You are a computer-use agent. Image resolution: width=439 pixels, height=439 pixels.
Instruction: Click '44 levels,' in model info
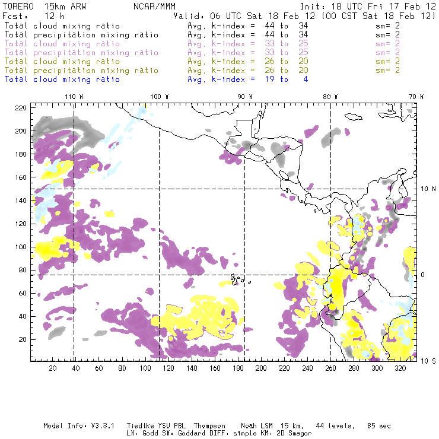pyautogui.click(x=335, y=426)
